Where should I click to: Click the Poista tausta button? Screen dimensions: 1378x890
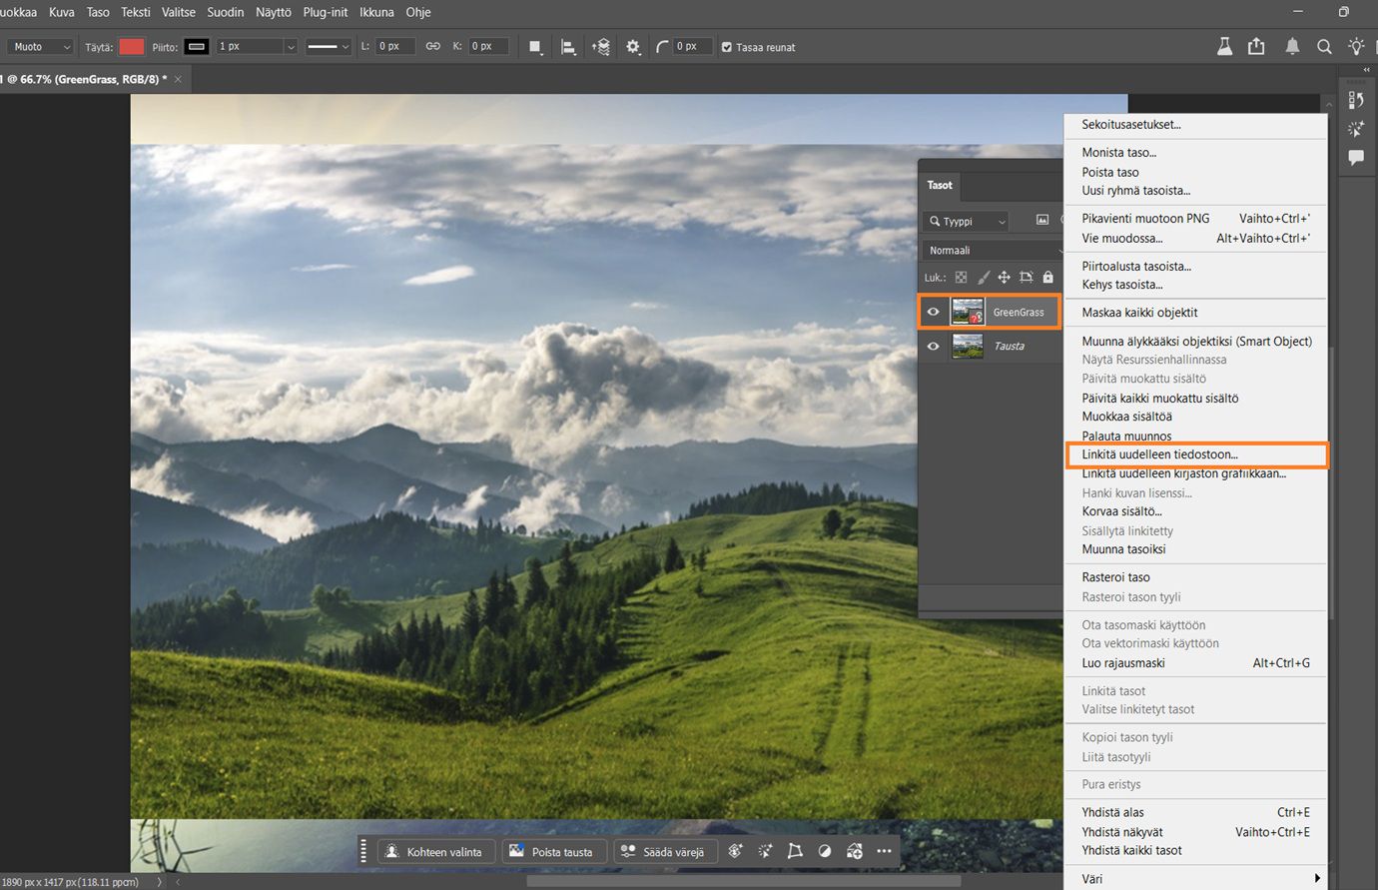(552, 851)
